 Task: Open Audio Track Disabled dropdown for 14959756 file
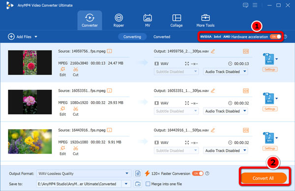pos(225,72)
